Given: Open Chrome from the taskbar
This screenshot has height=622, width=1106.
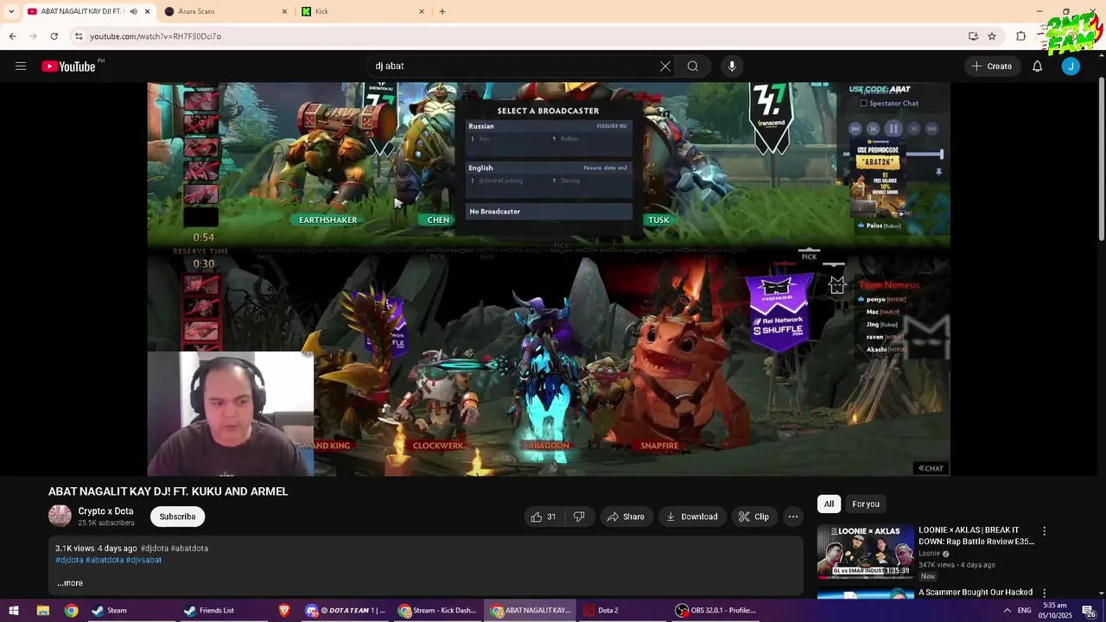Looking at the screenshot, I should 71,610.
